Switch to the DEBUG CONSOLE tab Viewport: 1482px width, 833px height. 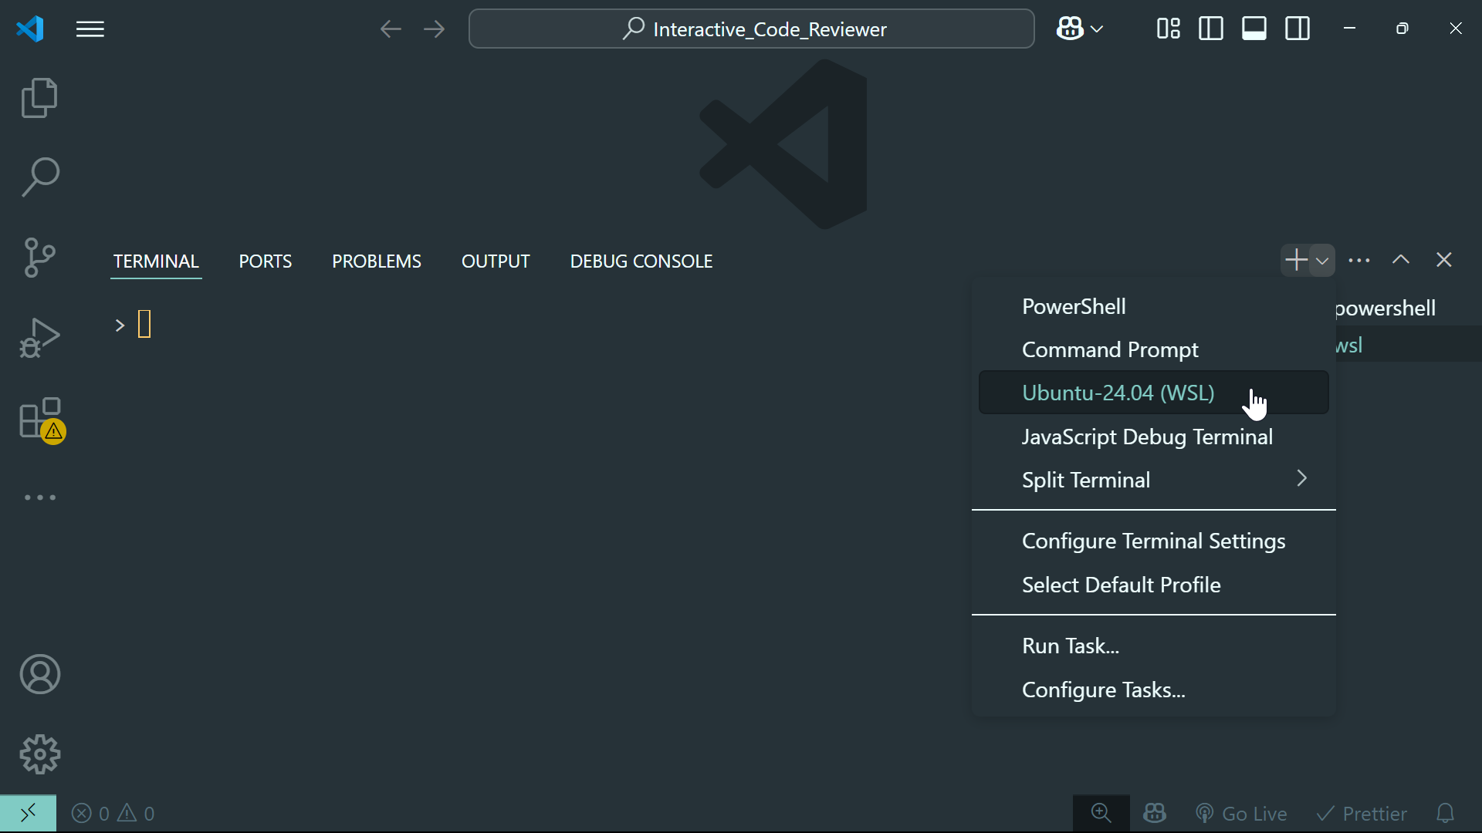[641, 261]
